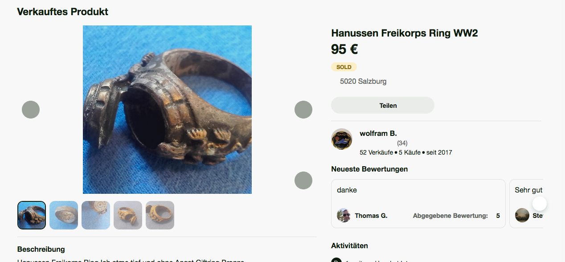Show the previous product photo

click(x=31, y=110)
